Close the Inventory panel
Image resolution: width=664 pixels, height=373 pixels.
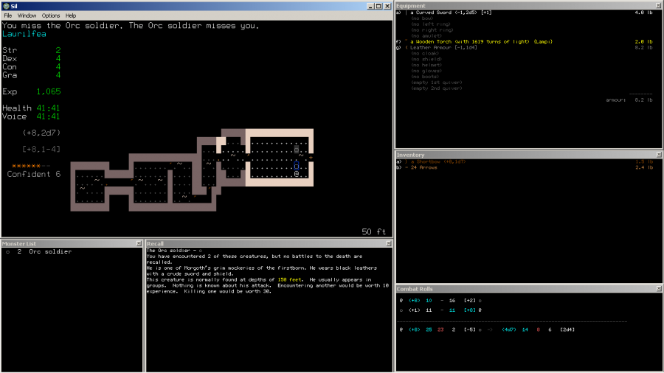point(659,155)
